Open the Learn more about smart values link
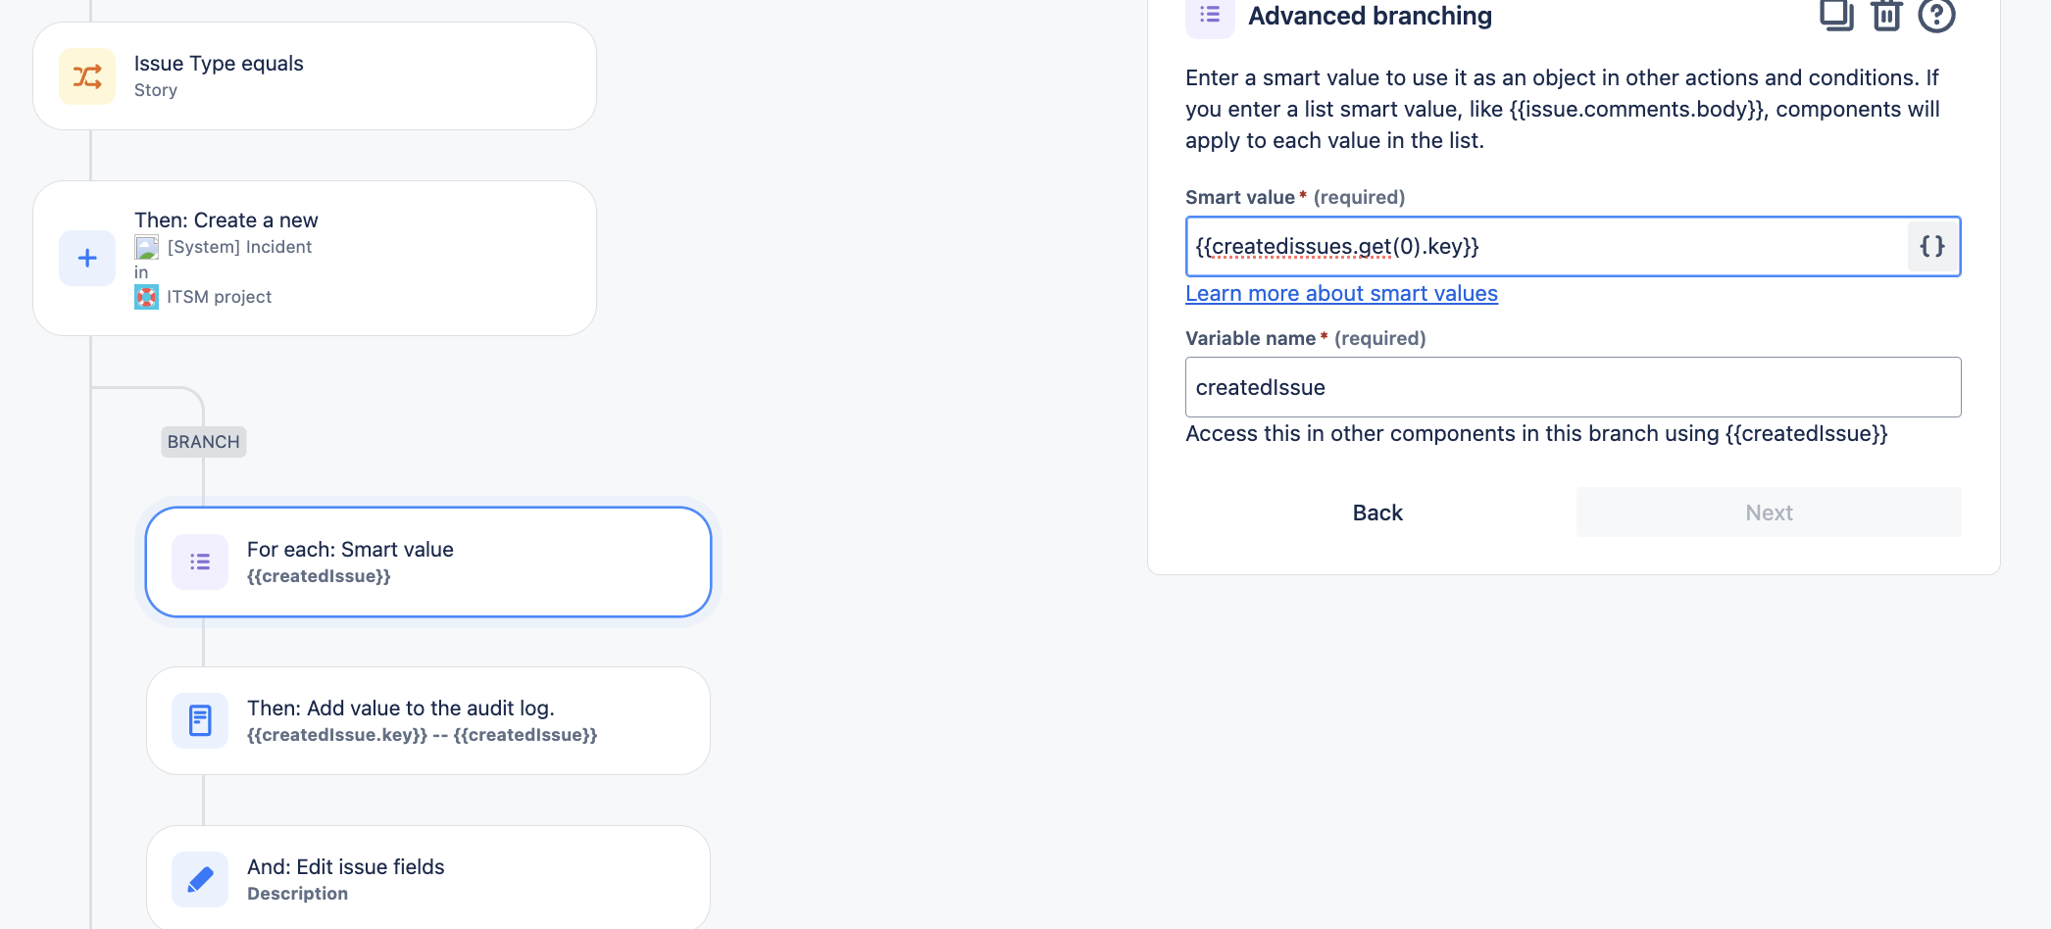The image size is (2051, 929). pos(1341,293)
